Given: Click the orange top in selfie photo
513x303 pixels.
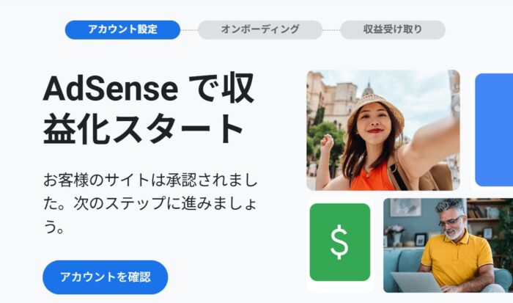Looking at the screenshot, I should click(x=372, y=177).
